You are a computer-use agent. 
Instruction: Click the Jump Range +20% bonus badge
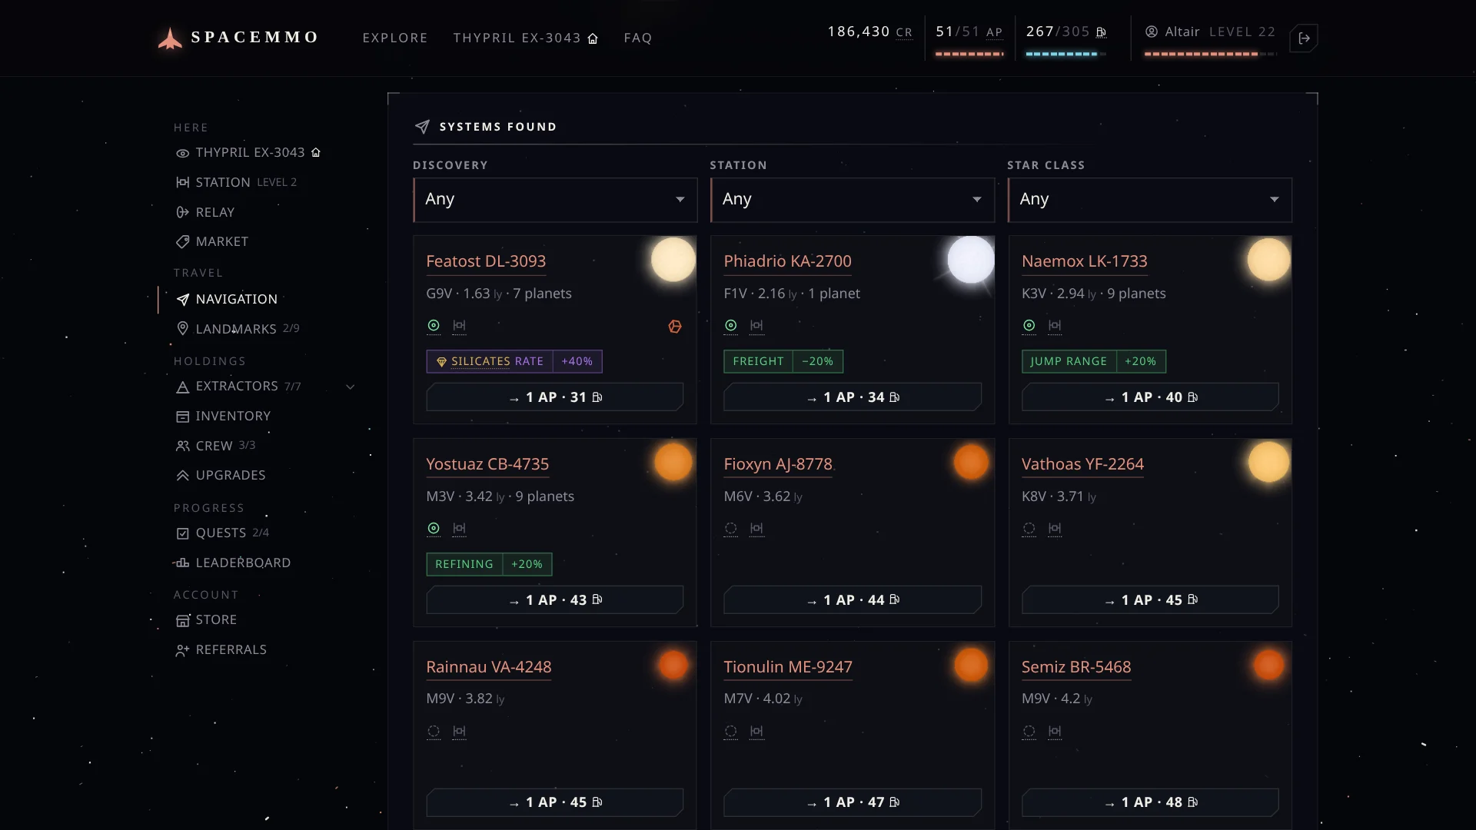pyautogui.click(x=1094, y=361)
